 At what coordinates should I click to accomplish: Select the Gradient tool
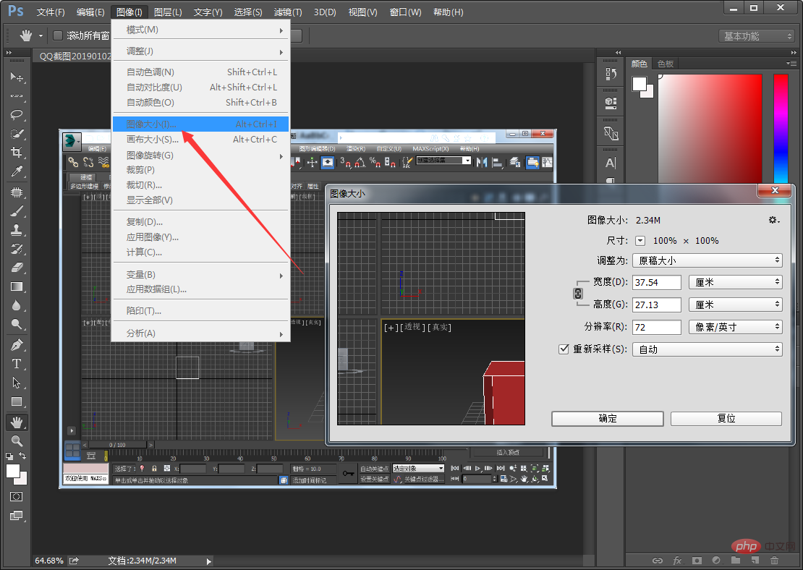click(17, 286)
